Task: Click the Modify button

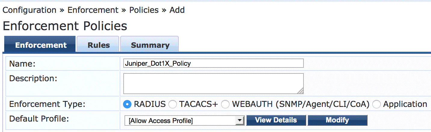Action: point(337,120)
